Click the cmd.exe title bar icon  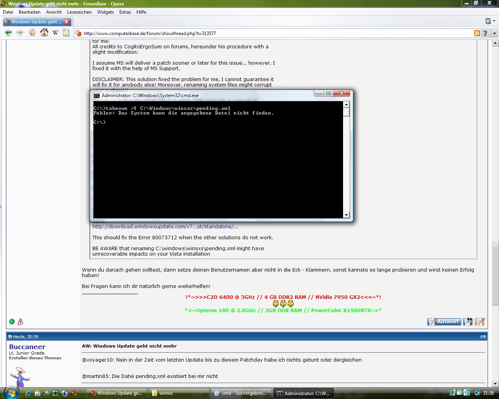(96, 95)
